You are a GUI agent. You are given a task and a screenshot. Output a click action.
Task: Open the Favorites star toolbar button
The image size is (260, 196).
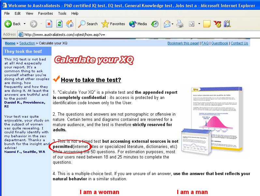click(113, 24)
